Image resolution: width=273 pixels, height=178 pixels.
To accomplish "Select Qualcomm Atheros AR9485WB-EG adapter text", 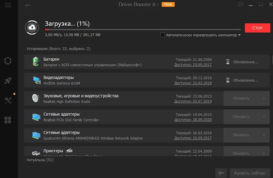I will (x=93, y=138).
